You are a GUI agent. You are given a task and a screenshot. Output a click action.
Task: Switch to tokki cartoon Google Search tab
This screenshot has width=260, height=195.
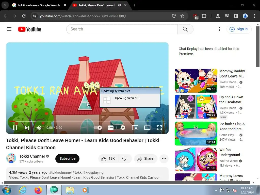[x=39, y=5]
